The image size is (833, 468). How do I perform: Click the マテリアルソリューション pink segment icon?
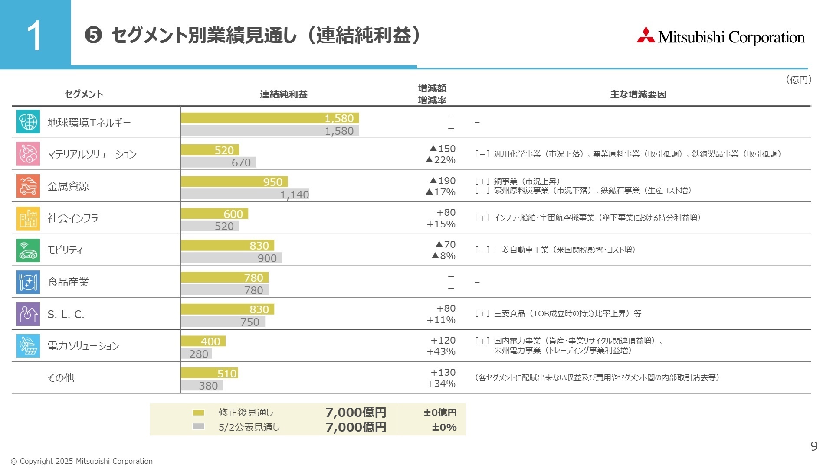[x=27, y=154]
